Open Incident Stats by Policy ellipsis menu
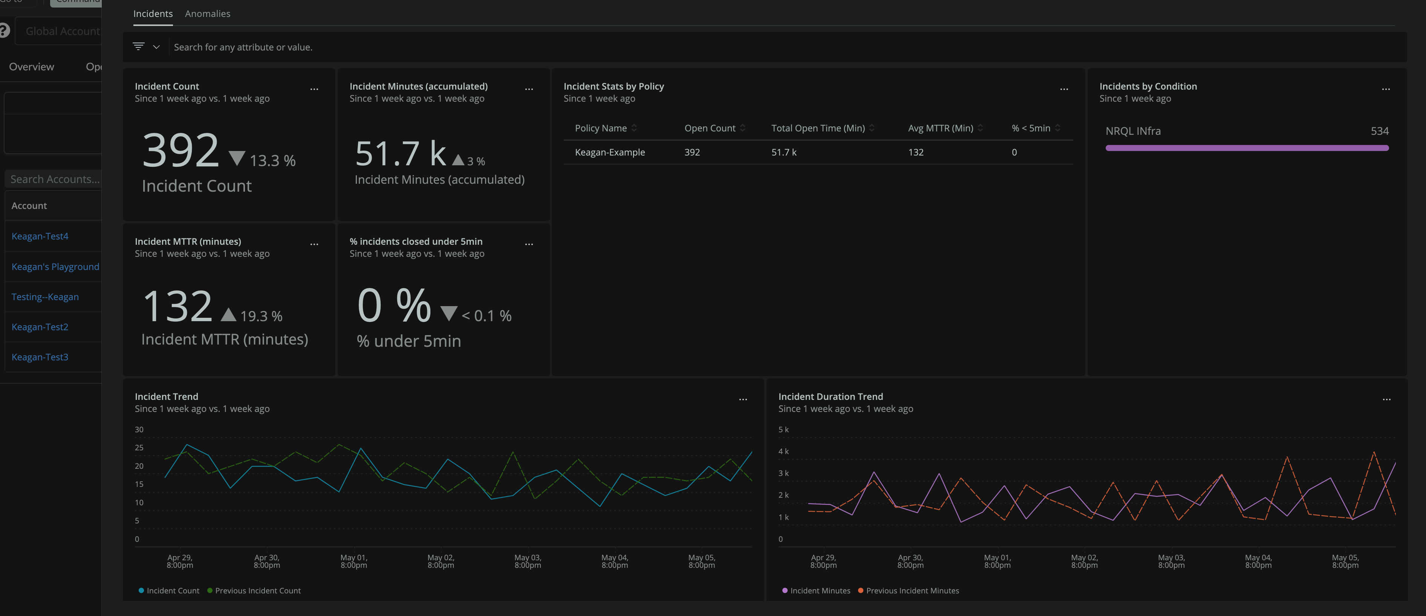The image size is (1426, 616). coord(1063,89)
